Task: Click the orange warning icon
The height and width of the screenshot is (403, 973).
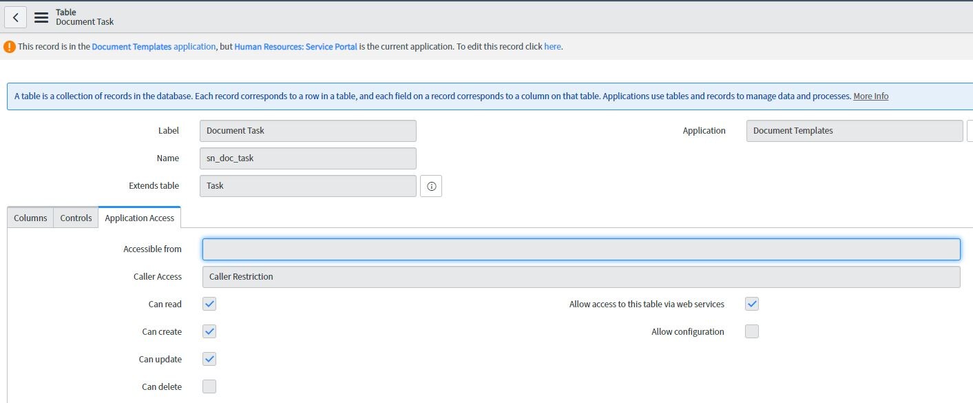Action: pyautogui.click(x=9, y=47)
